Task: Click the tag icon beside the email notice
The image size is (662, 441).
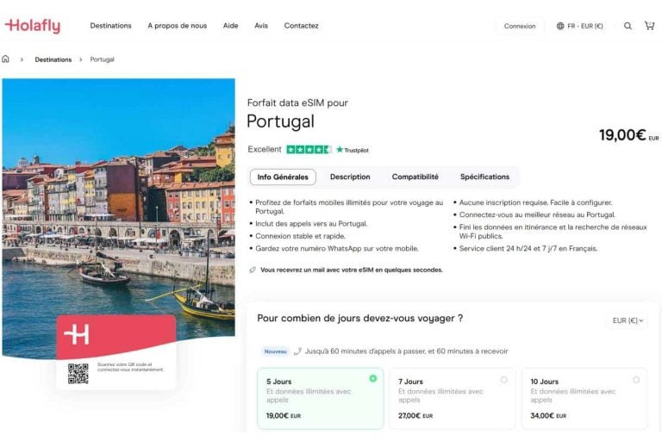Action: (x=253, y=270)
